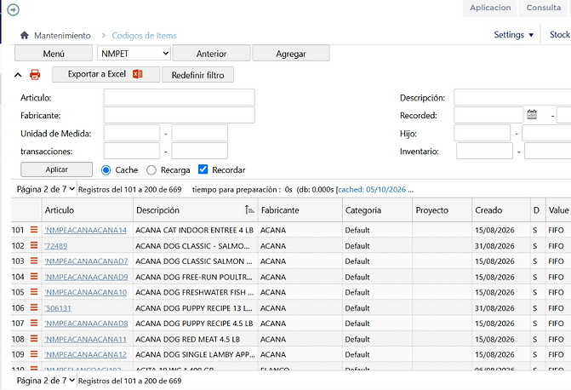Click the circular arrow icon at top left
571x390 pixels.
(x=13, y=9)
